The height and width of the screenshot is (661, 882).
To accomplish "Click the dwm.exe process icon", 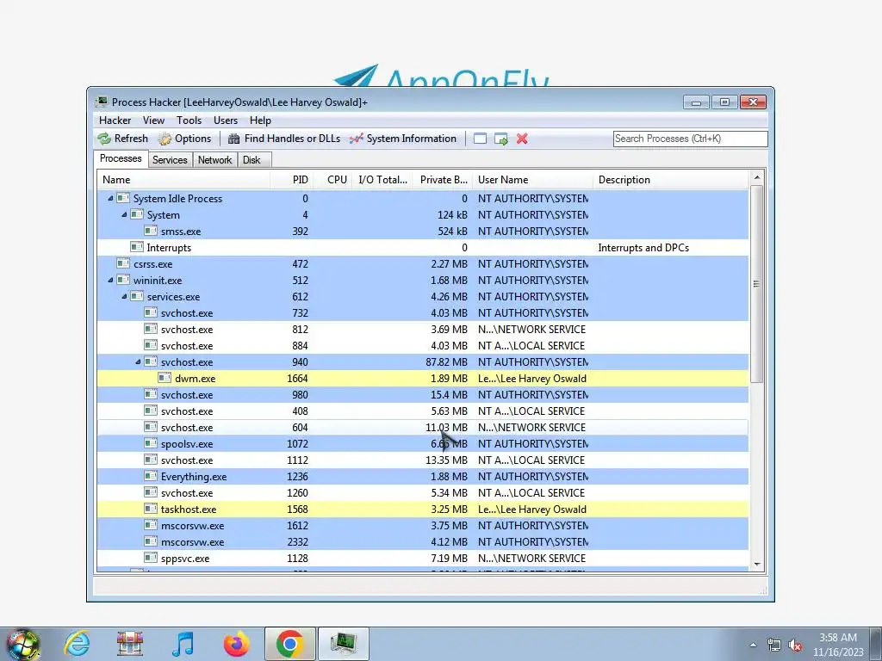I will click(x=165, y=379).
